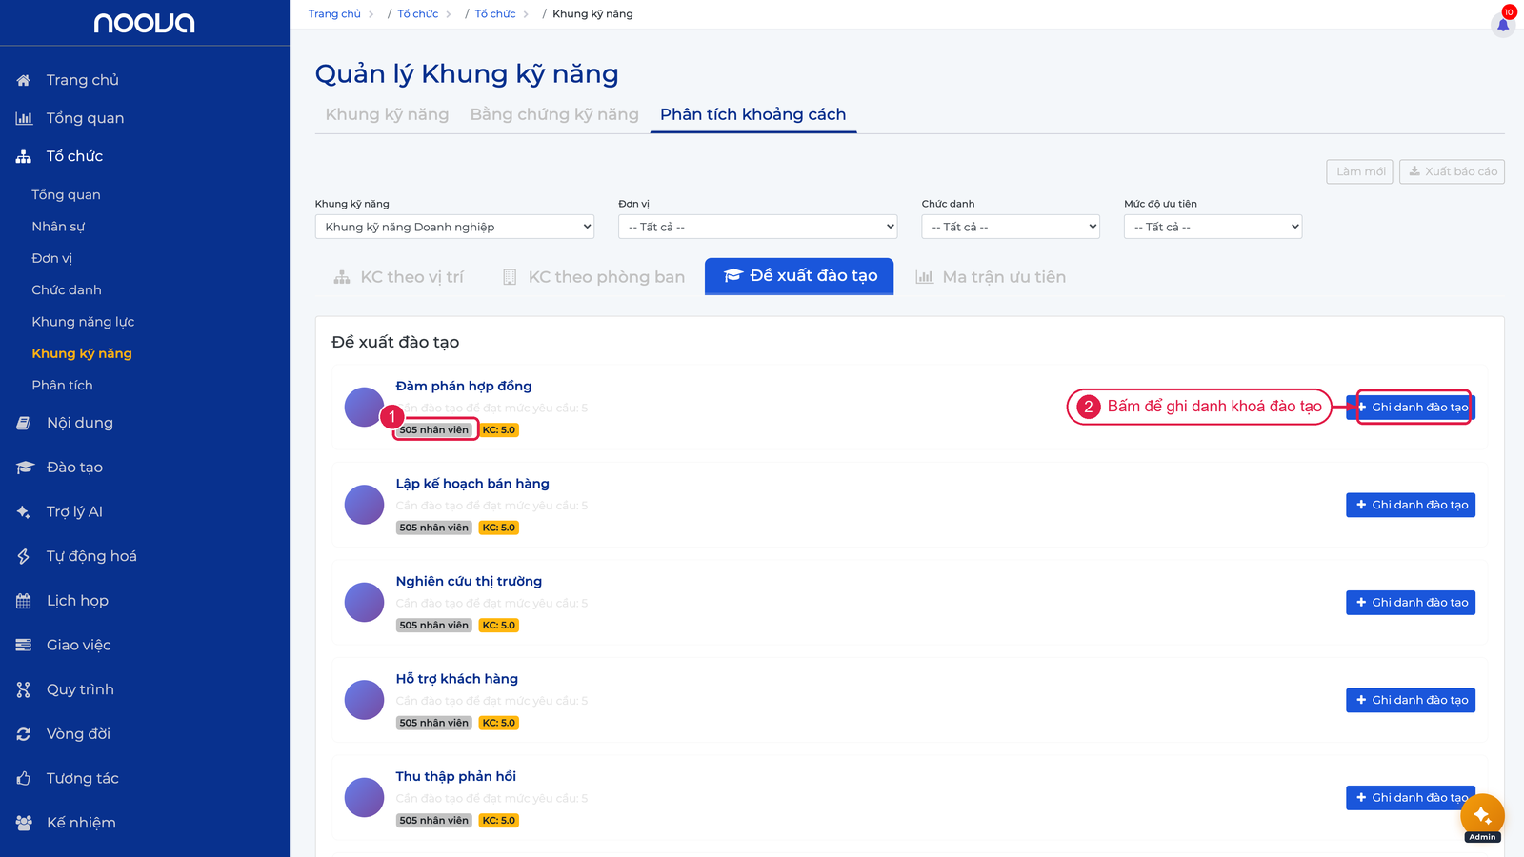Enroll training for Đàm phán hợp đồng

pyautogui.click(x=1411, y=407)
